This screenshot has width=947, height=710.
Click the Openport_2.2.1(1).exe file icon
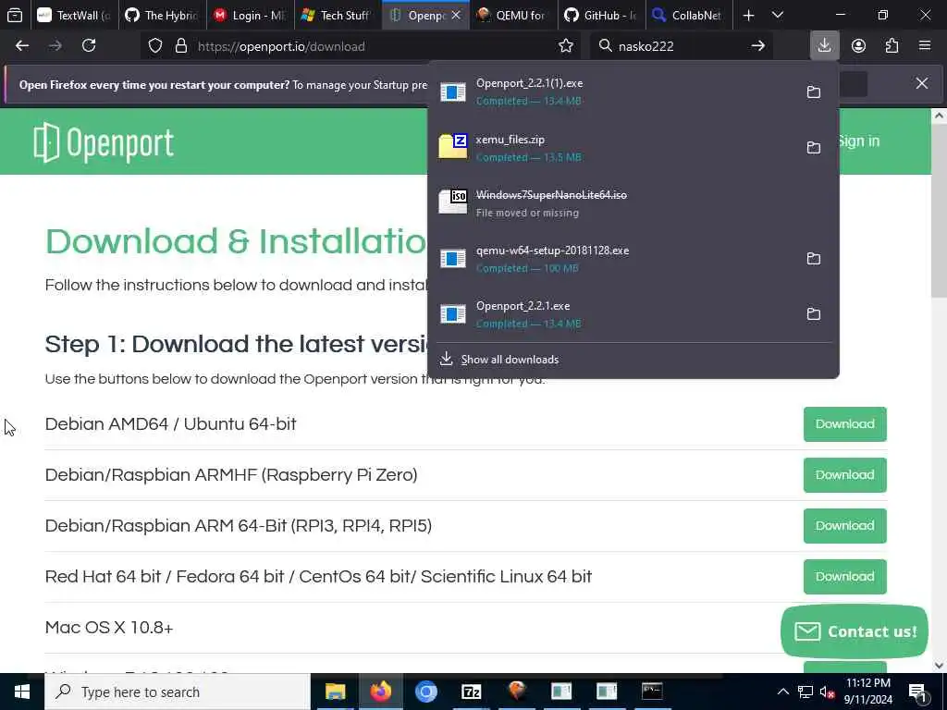453,92
